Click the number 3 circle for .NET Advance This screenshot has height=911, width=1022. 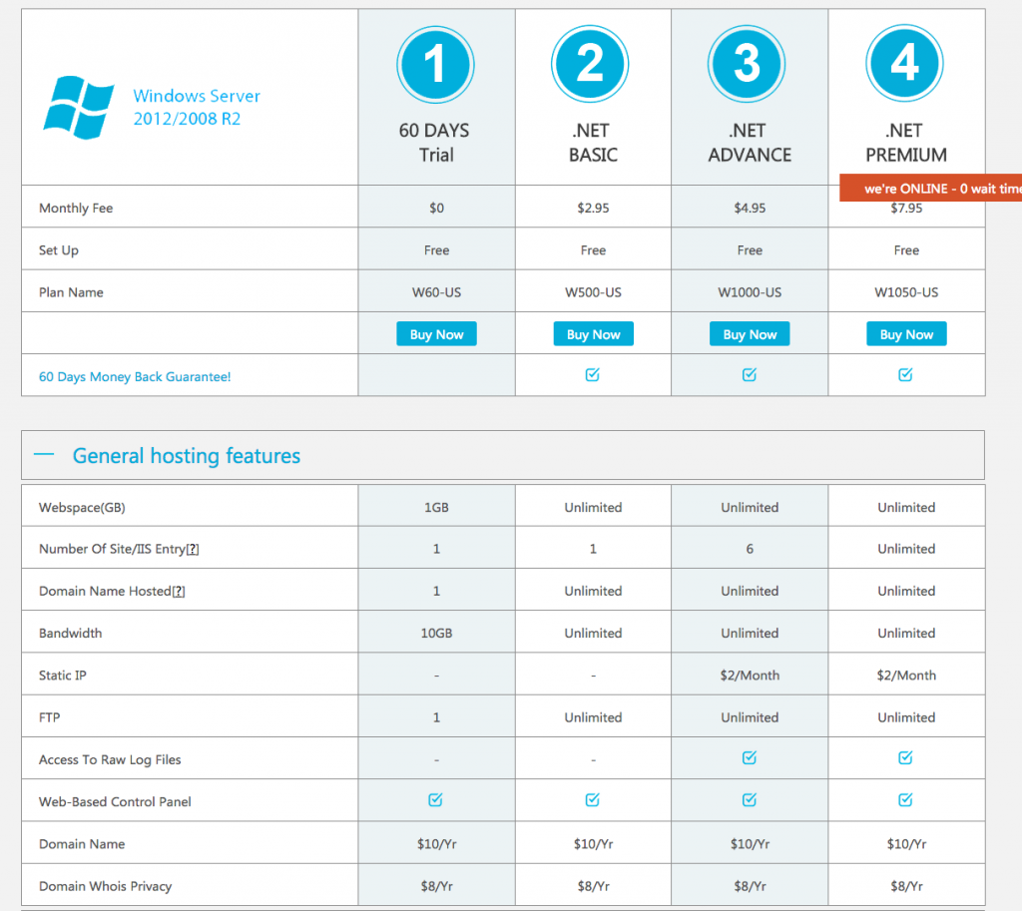click(x=749, y=65)
